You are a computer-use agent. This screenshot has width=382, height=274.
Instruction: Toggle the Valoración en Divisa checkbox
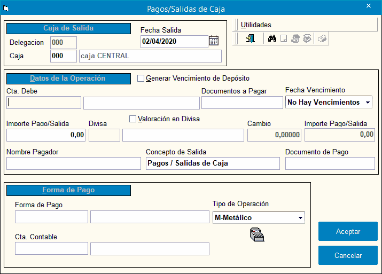point(133,119)
